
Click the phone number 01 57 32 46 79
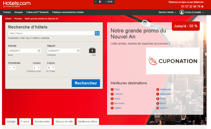click(x=190, y=6)
